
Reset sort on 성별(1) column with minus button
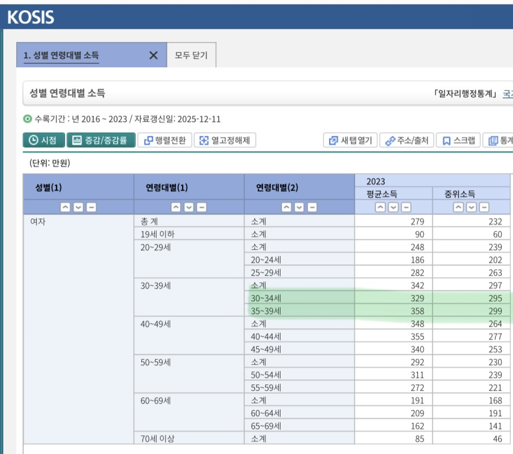pos(90,207)
